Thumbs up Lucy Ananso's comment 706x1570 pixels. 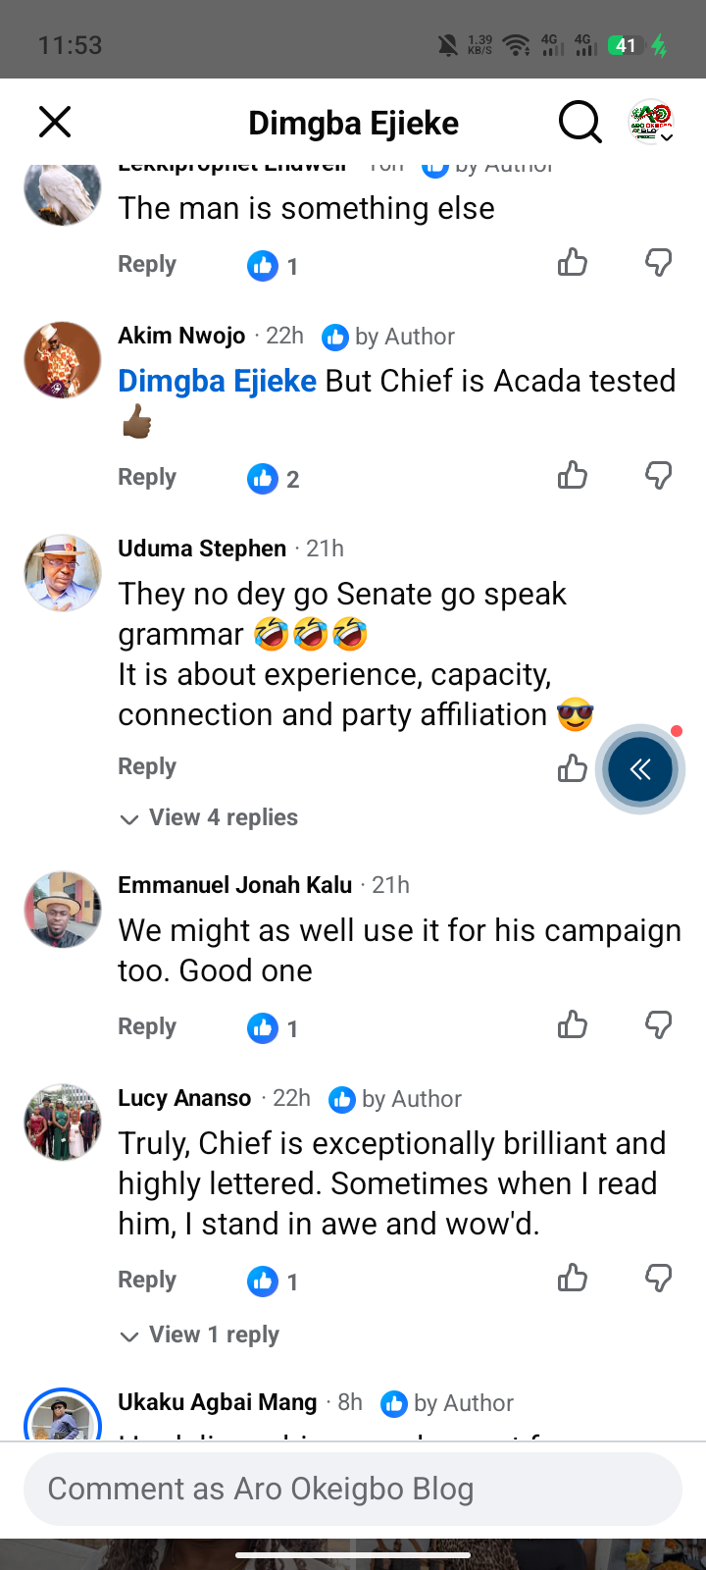coord(573,1279)
